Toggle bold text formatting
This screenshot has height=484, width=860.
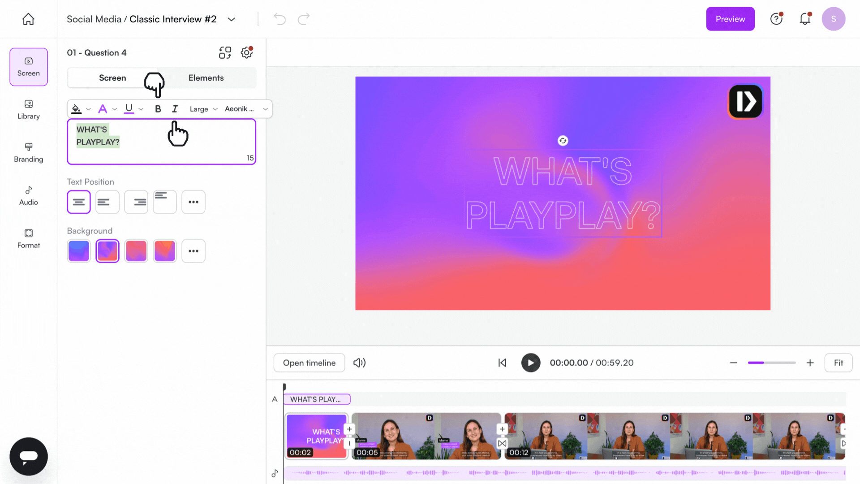(x=158, y=108)
